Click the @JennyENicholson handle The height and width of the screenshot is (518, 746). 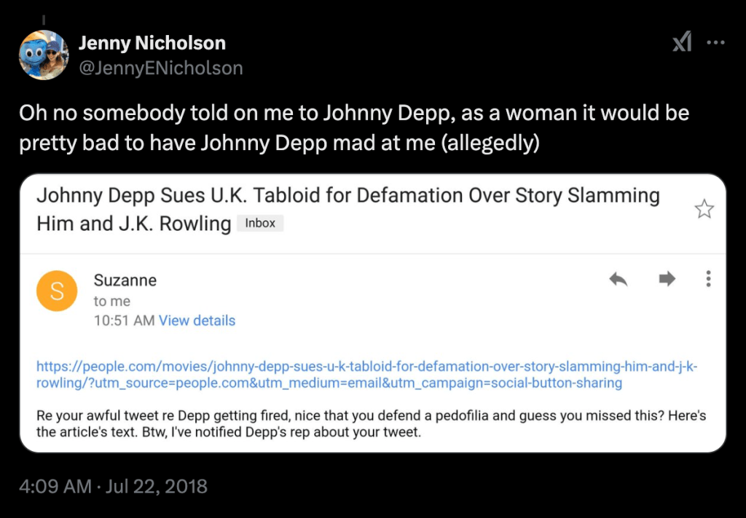(x=160, y=68)
